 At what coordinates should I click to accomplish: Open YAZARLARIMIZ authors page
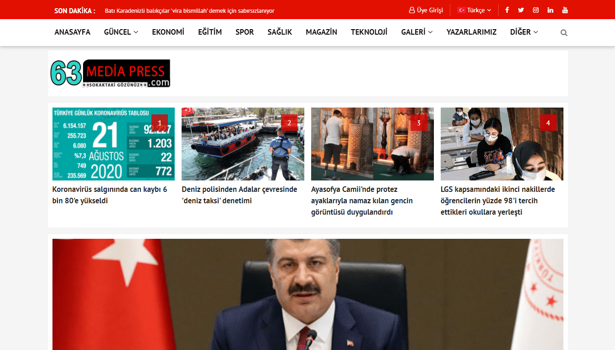[471, 32]
